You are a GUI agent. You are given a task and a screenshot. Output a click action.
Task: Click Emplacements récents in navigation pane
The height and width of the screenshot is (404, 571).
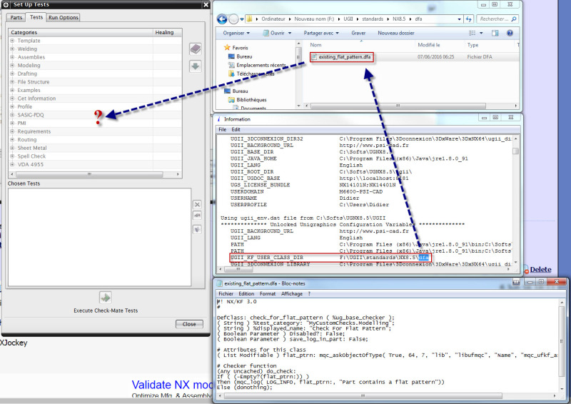(x=261, y=65)
